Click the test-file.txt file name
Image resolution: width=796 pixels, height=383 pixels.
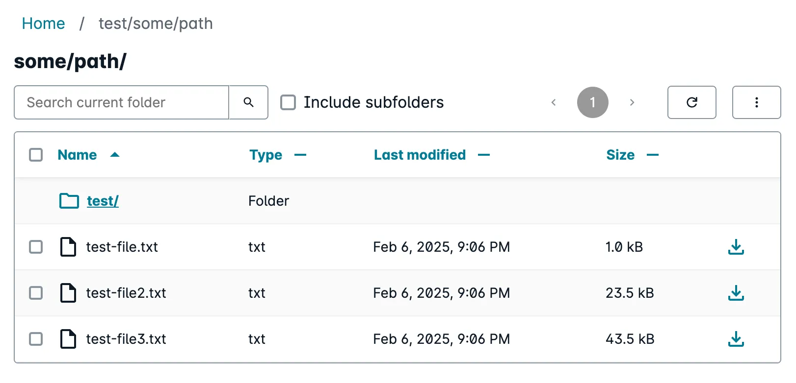(x=122, y=247)
